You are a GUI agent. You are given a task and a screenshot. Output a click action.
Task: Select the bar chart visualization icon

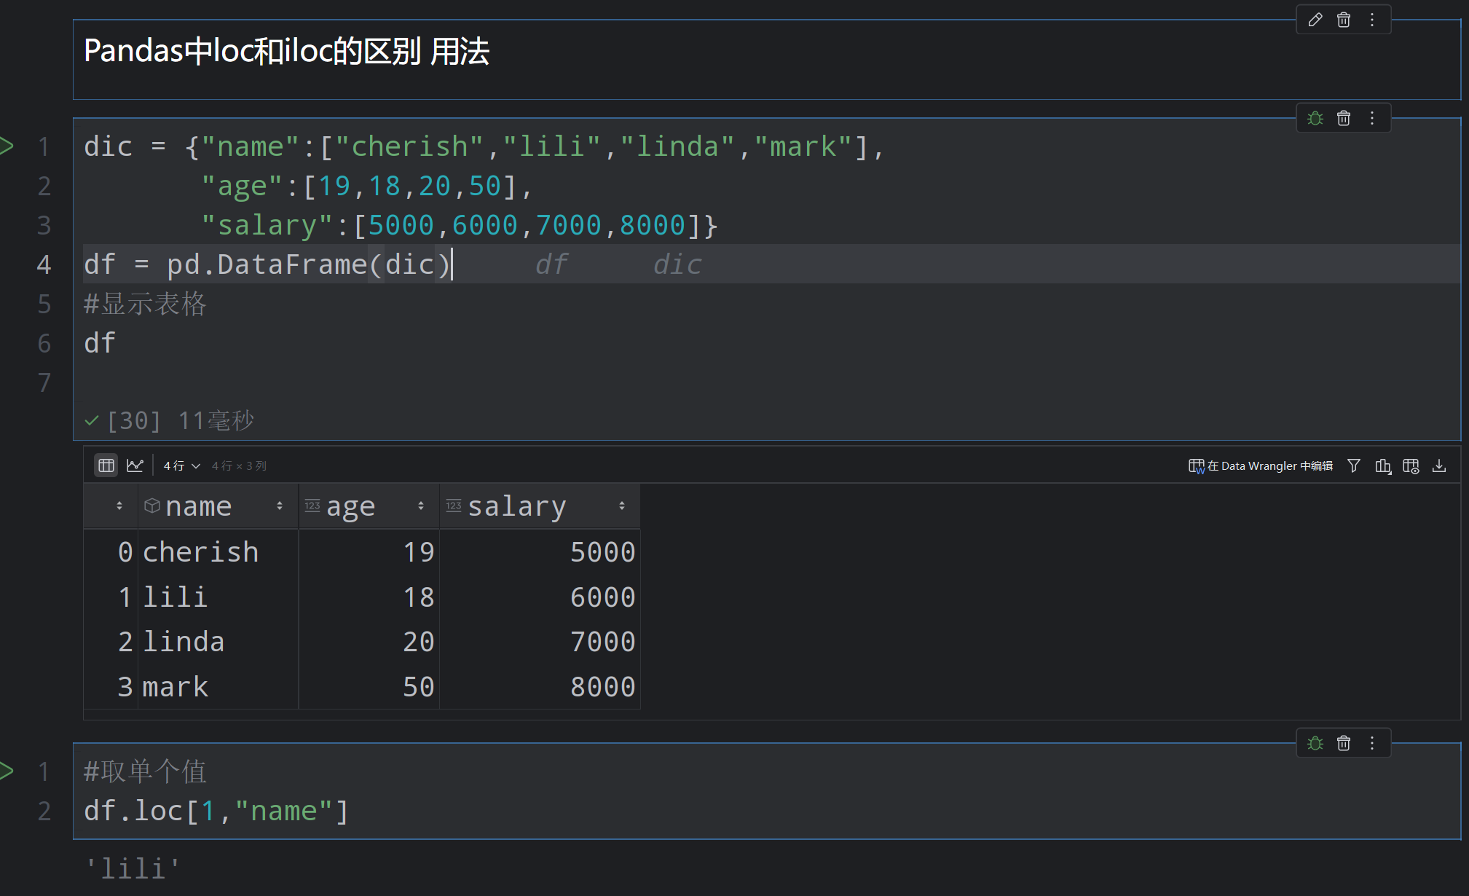(1383, 465)
